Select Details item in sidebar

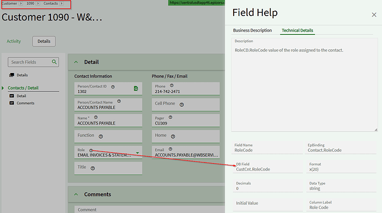click(22, 75)
